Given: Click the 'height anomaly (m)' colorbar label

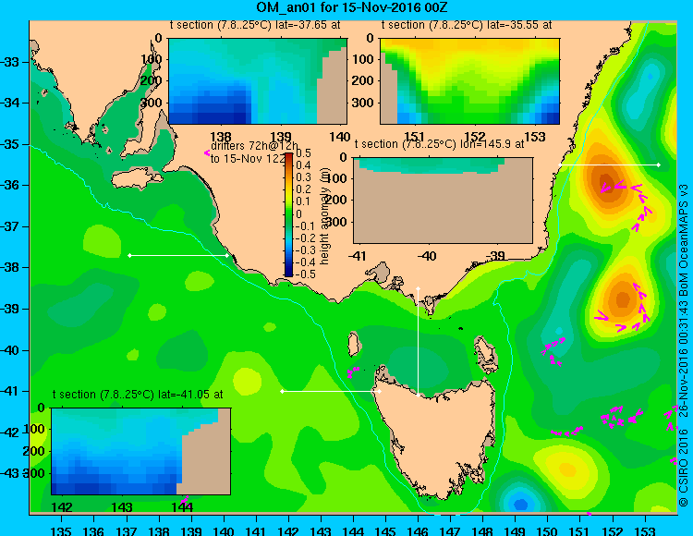Looking at the screenshot, I should (x=325, y=217).
